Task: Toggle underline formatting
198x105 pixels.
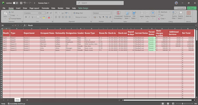Action: [x=32, y=17]
